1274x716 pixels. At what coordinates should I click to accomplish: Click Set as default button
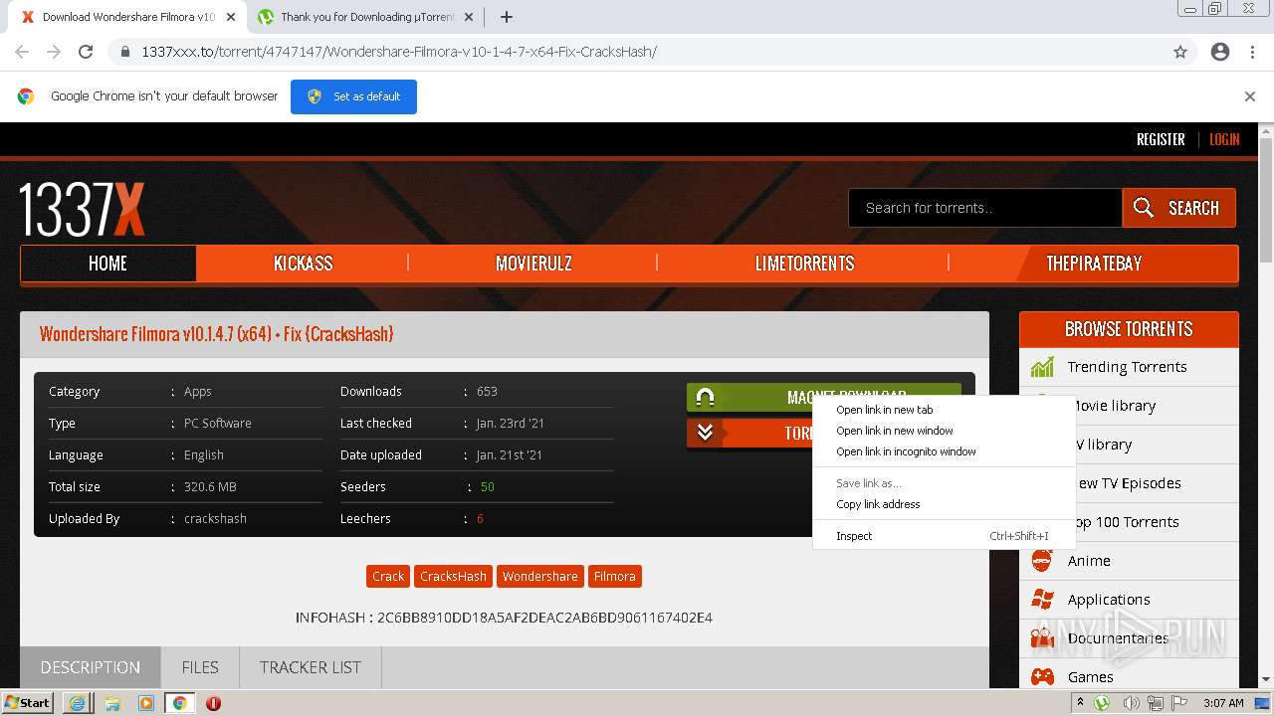(x=353, y=96)
